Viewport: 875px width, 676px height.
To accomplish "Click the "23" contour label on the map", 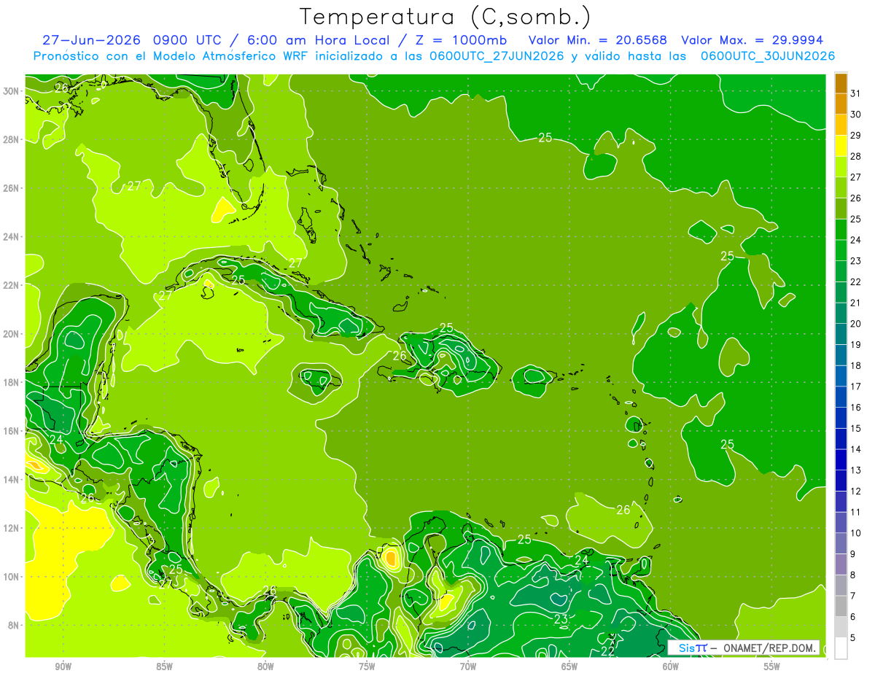I will tap(561, 619).
